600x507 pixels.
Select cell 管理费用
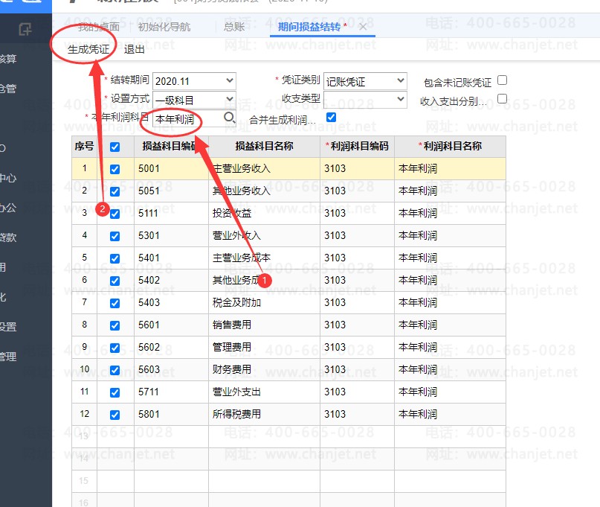(x=265, y=347)
